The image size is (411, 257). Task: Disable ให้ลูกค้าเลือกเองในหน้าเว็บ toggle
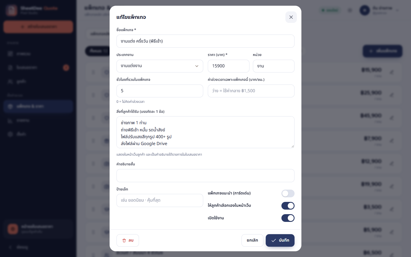click(x=288, y=206)
